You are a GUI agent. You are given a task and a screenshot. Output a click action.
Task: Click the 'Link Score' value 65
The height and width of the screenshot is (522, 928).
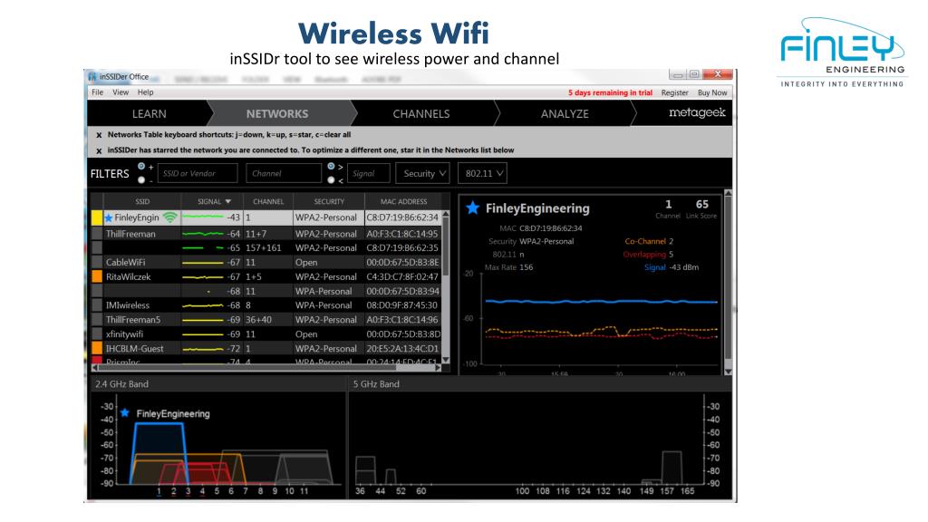(x=702, y=204)
